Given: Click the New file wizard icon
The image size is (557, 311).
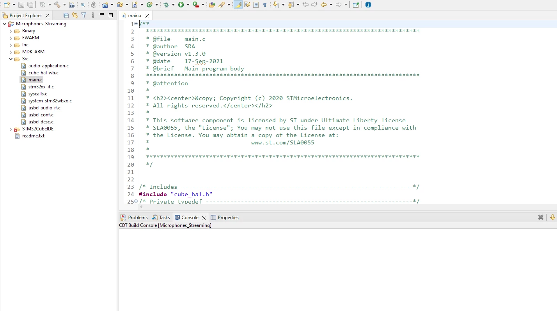Looking at the screenshot, I should (7, 5).
